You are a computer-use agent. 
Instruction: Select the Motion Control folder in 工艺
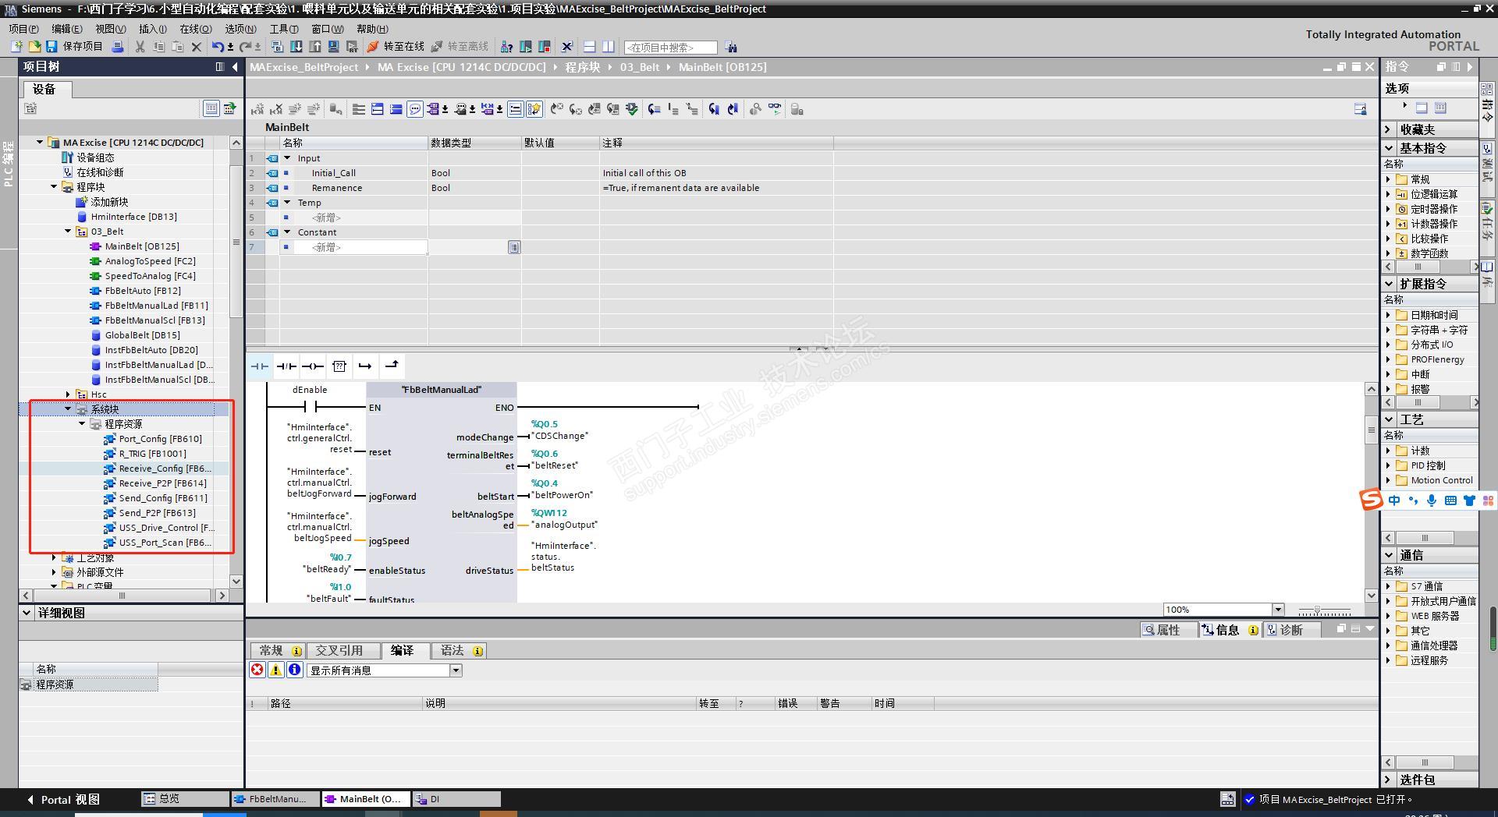click(1441, 480)
